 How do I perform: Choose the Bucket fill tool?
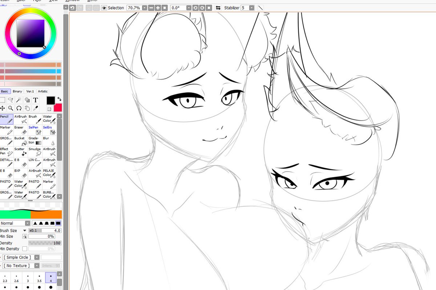tap(21, 141)
